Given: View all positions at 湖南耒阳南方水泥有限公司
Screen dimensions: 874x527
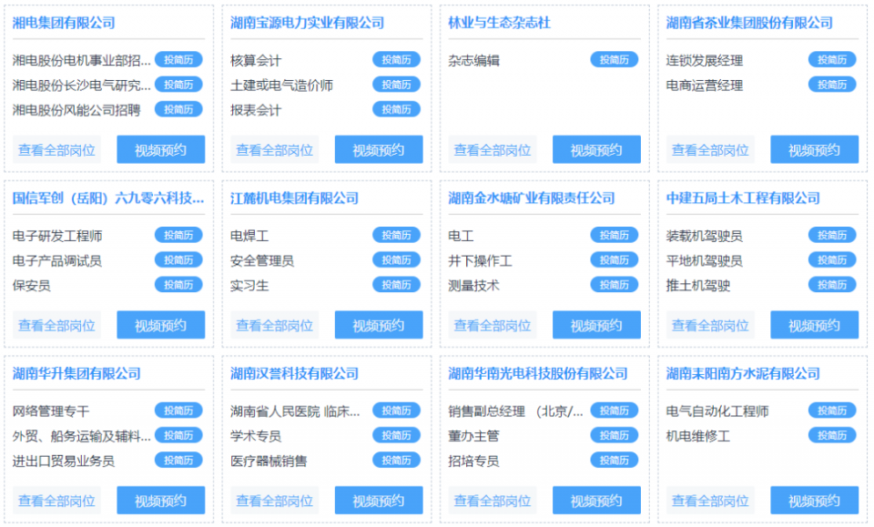Looking at the screenshot, I should [710, 501].
